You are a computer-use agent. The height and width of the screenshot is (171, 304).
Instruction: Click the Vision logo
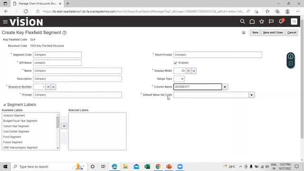click(26, 21)
